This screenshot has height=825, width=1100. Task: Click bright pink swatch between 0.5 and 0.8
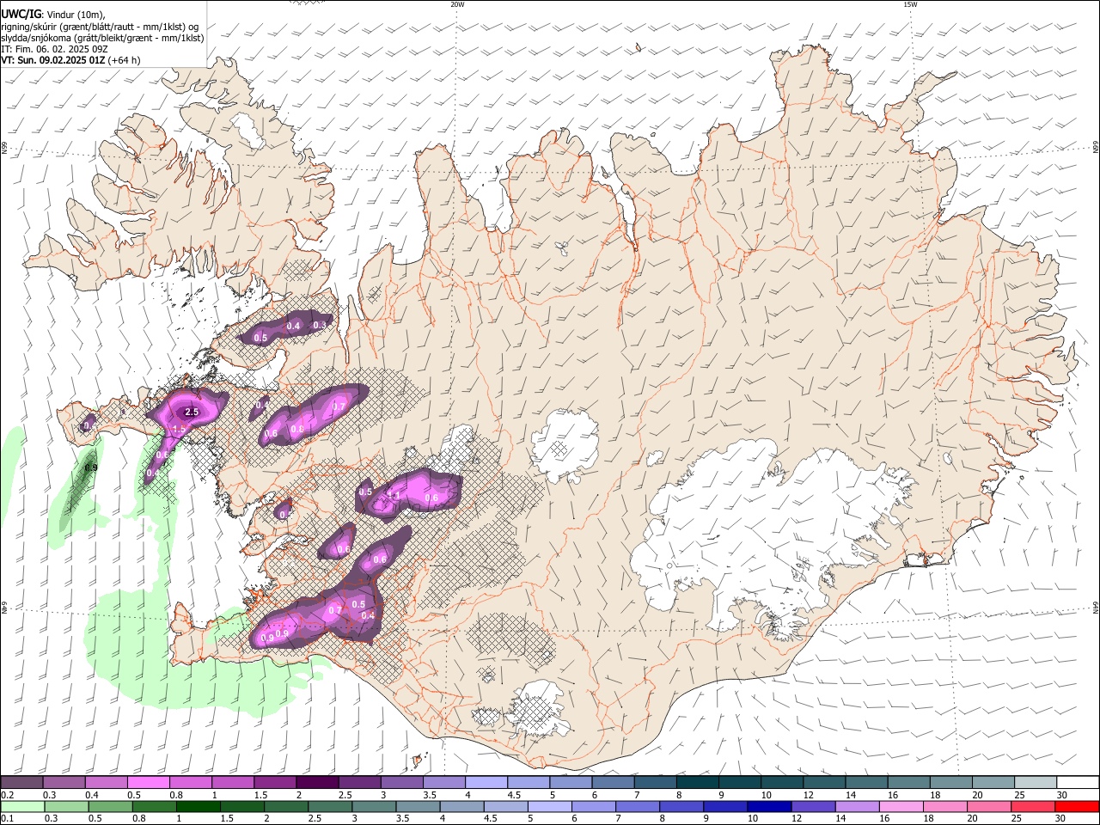(x=148, y=783)
